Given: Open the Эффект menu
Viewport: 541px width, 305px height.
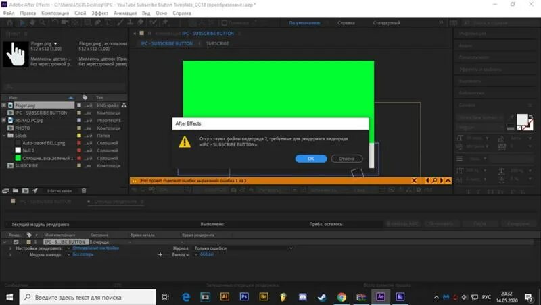Looking at the screenshot, I should 99,13.
